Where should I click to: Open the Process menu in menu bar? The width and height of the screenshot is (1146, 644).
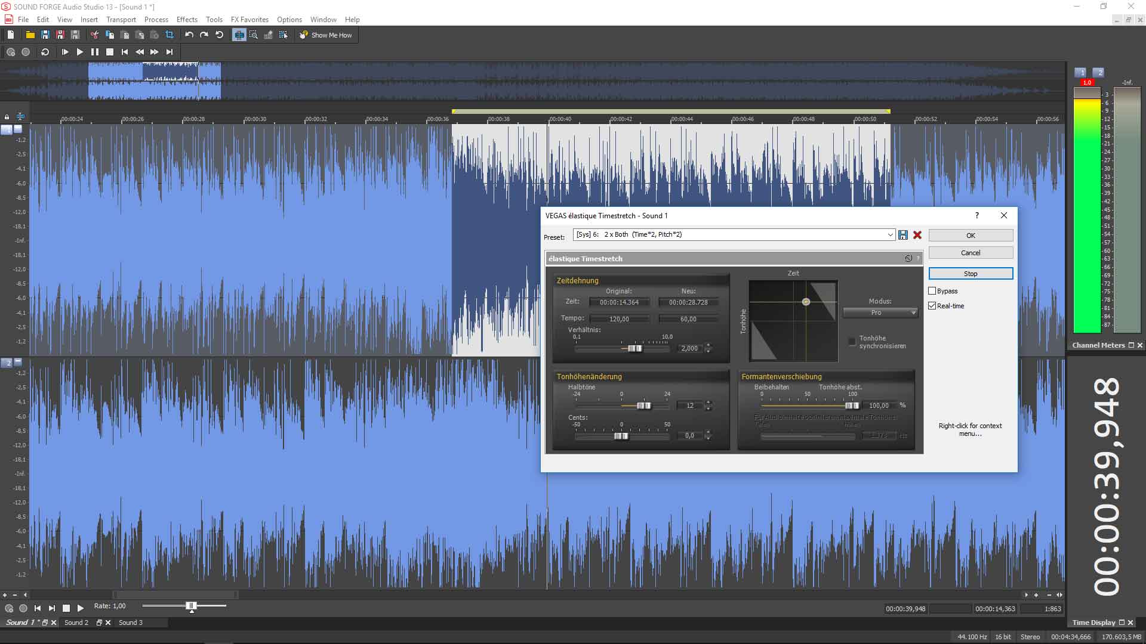click(154, 19)
